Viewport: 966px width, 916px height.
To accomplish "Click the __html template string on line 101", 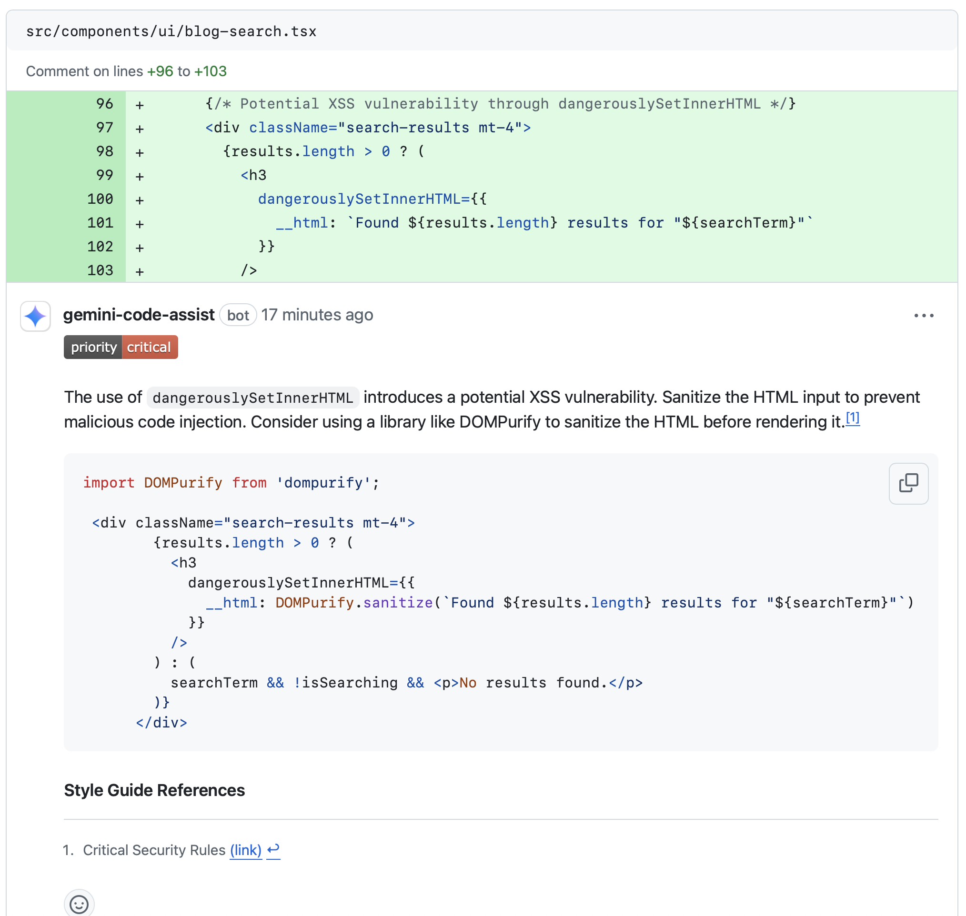I will pos(544,223).
